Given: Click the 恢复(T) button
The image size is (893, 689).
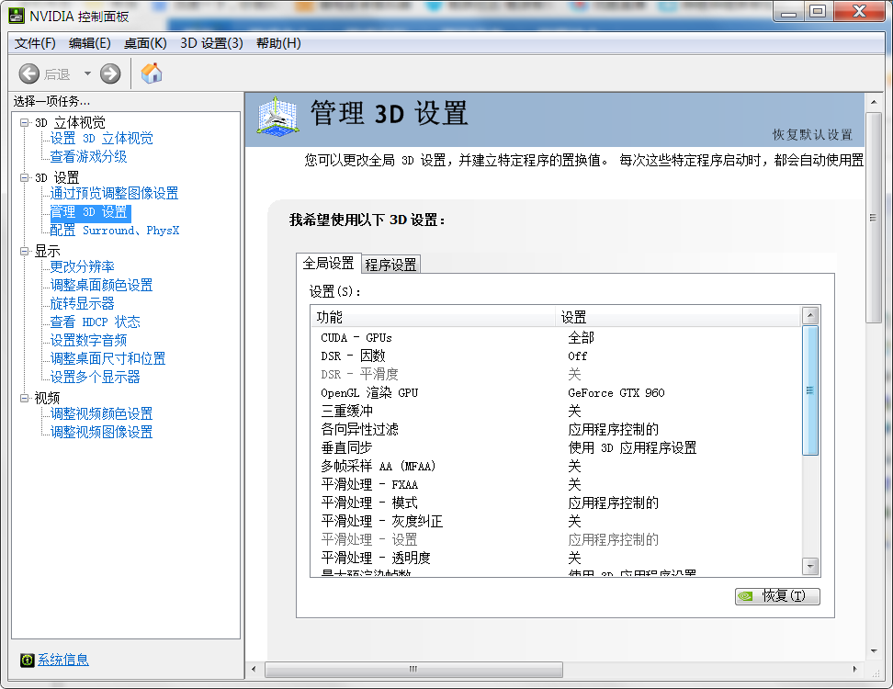Looking at the screenshot, I should [777, 596].
